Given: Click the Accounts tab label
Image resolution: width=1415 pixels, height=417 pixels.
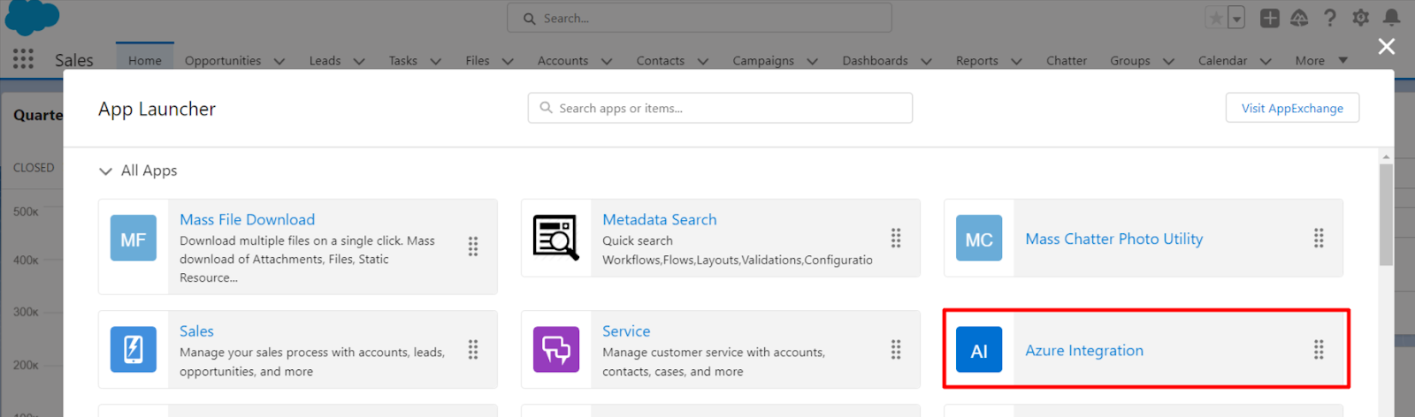Looking at the screenshot, I should [562, 60].
